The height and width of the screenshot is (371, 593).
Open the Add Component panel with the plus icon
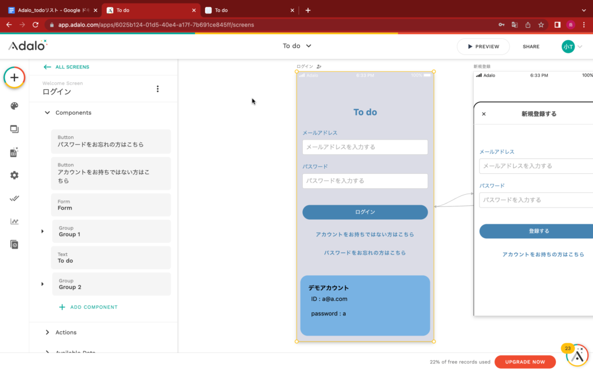click(14, 77)
